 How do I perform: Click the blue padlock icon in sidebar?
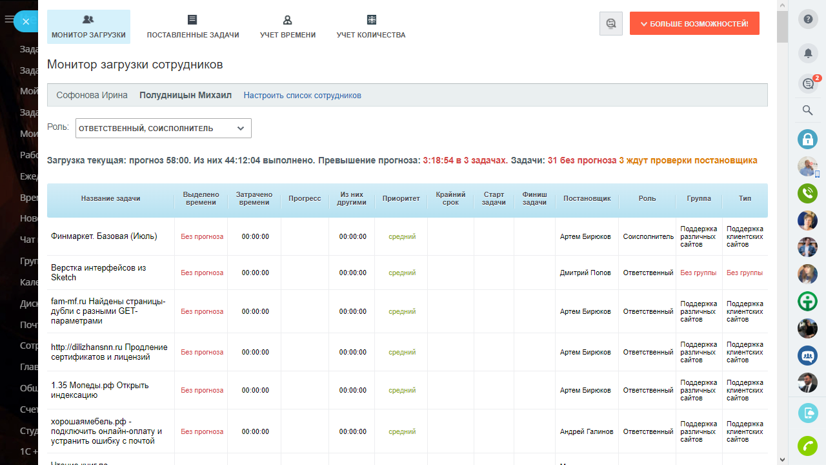[807, 139]
